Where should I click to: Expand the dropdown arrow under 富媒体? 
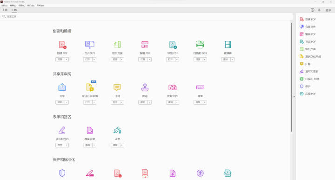(x=232, y=60)
